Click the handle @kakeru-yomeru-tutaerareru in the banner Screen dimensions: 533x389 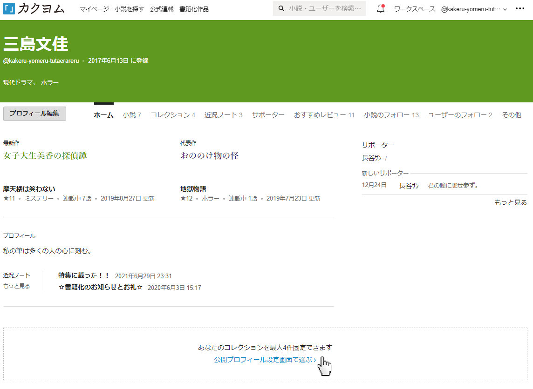point(41,61)
